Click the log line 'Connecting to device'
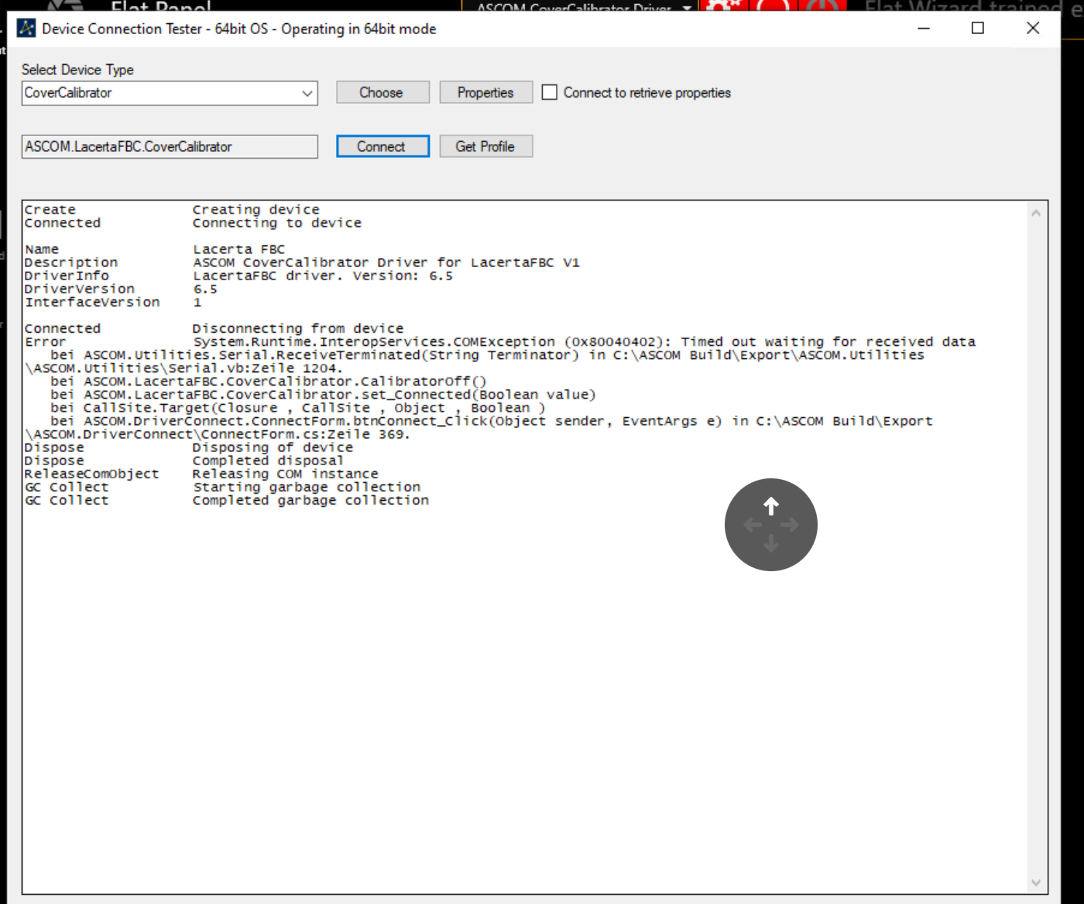1084x904 pixels. click(276, 223)
